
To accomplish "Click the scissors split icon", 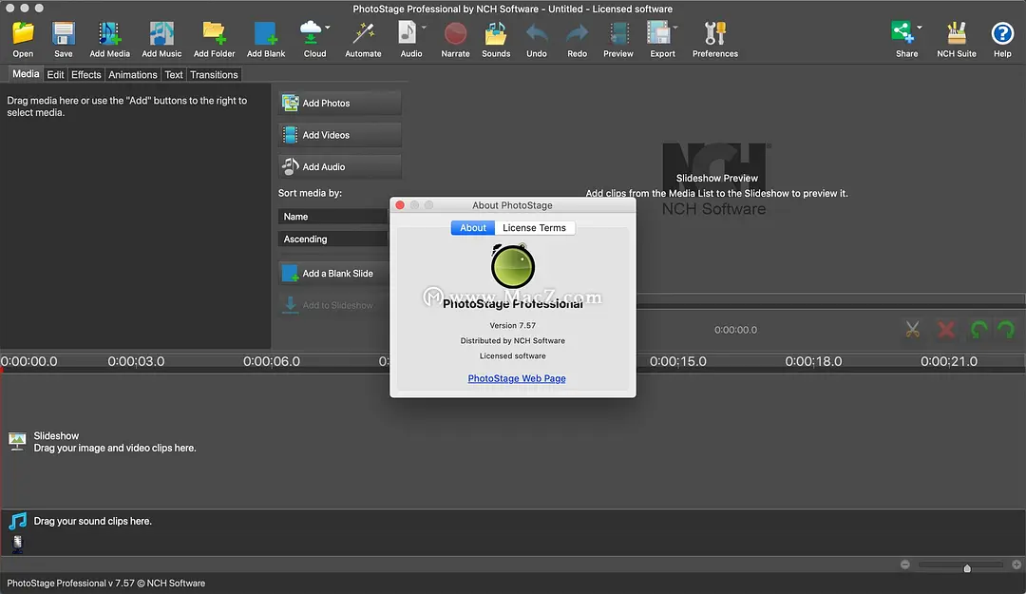I will click(x=912, y=330).
